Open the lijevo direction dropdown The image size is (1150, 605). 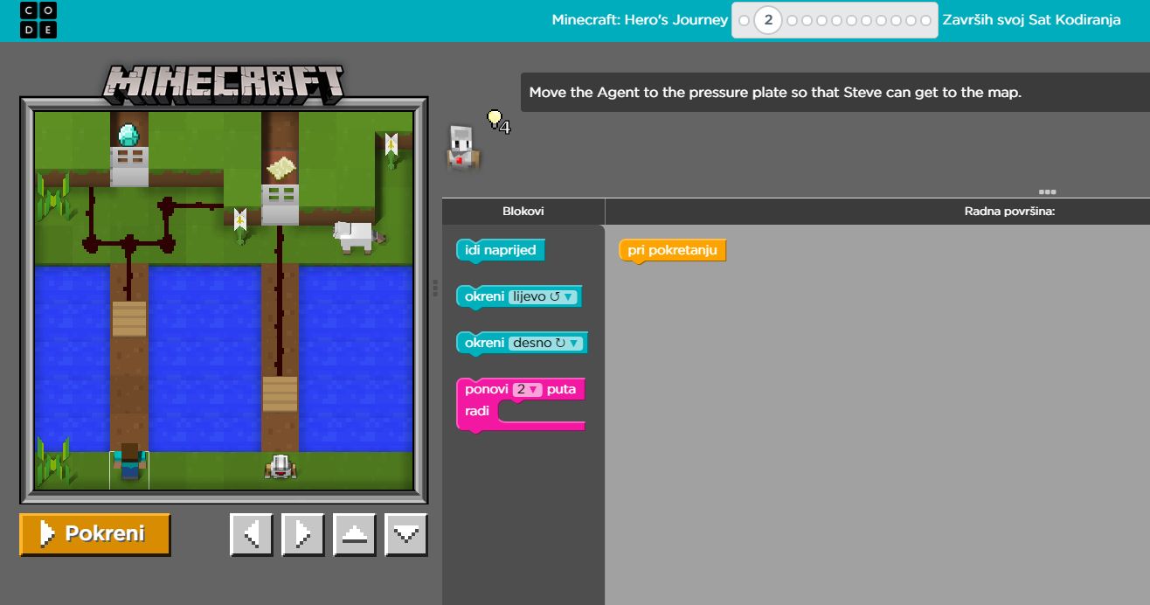(542, 296)
